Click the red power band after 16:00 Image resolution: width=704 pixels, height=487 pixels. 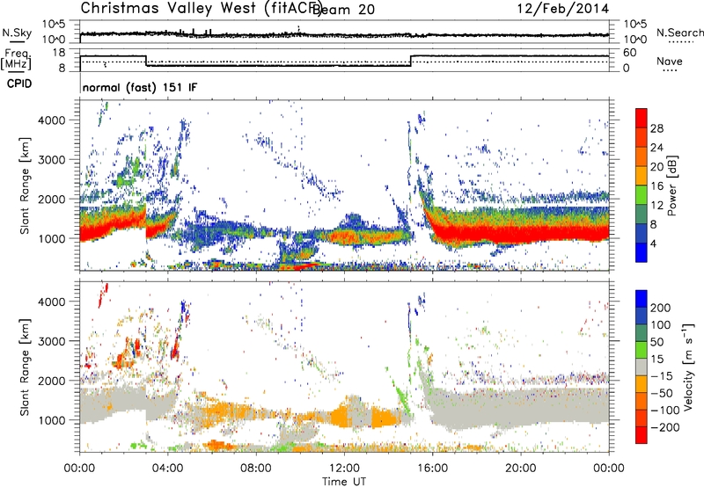pos(521,234)
